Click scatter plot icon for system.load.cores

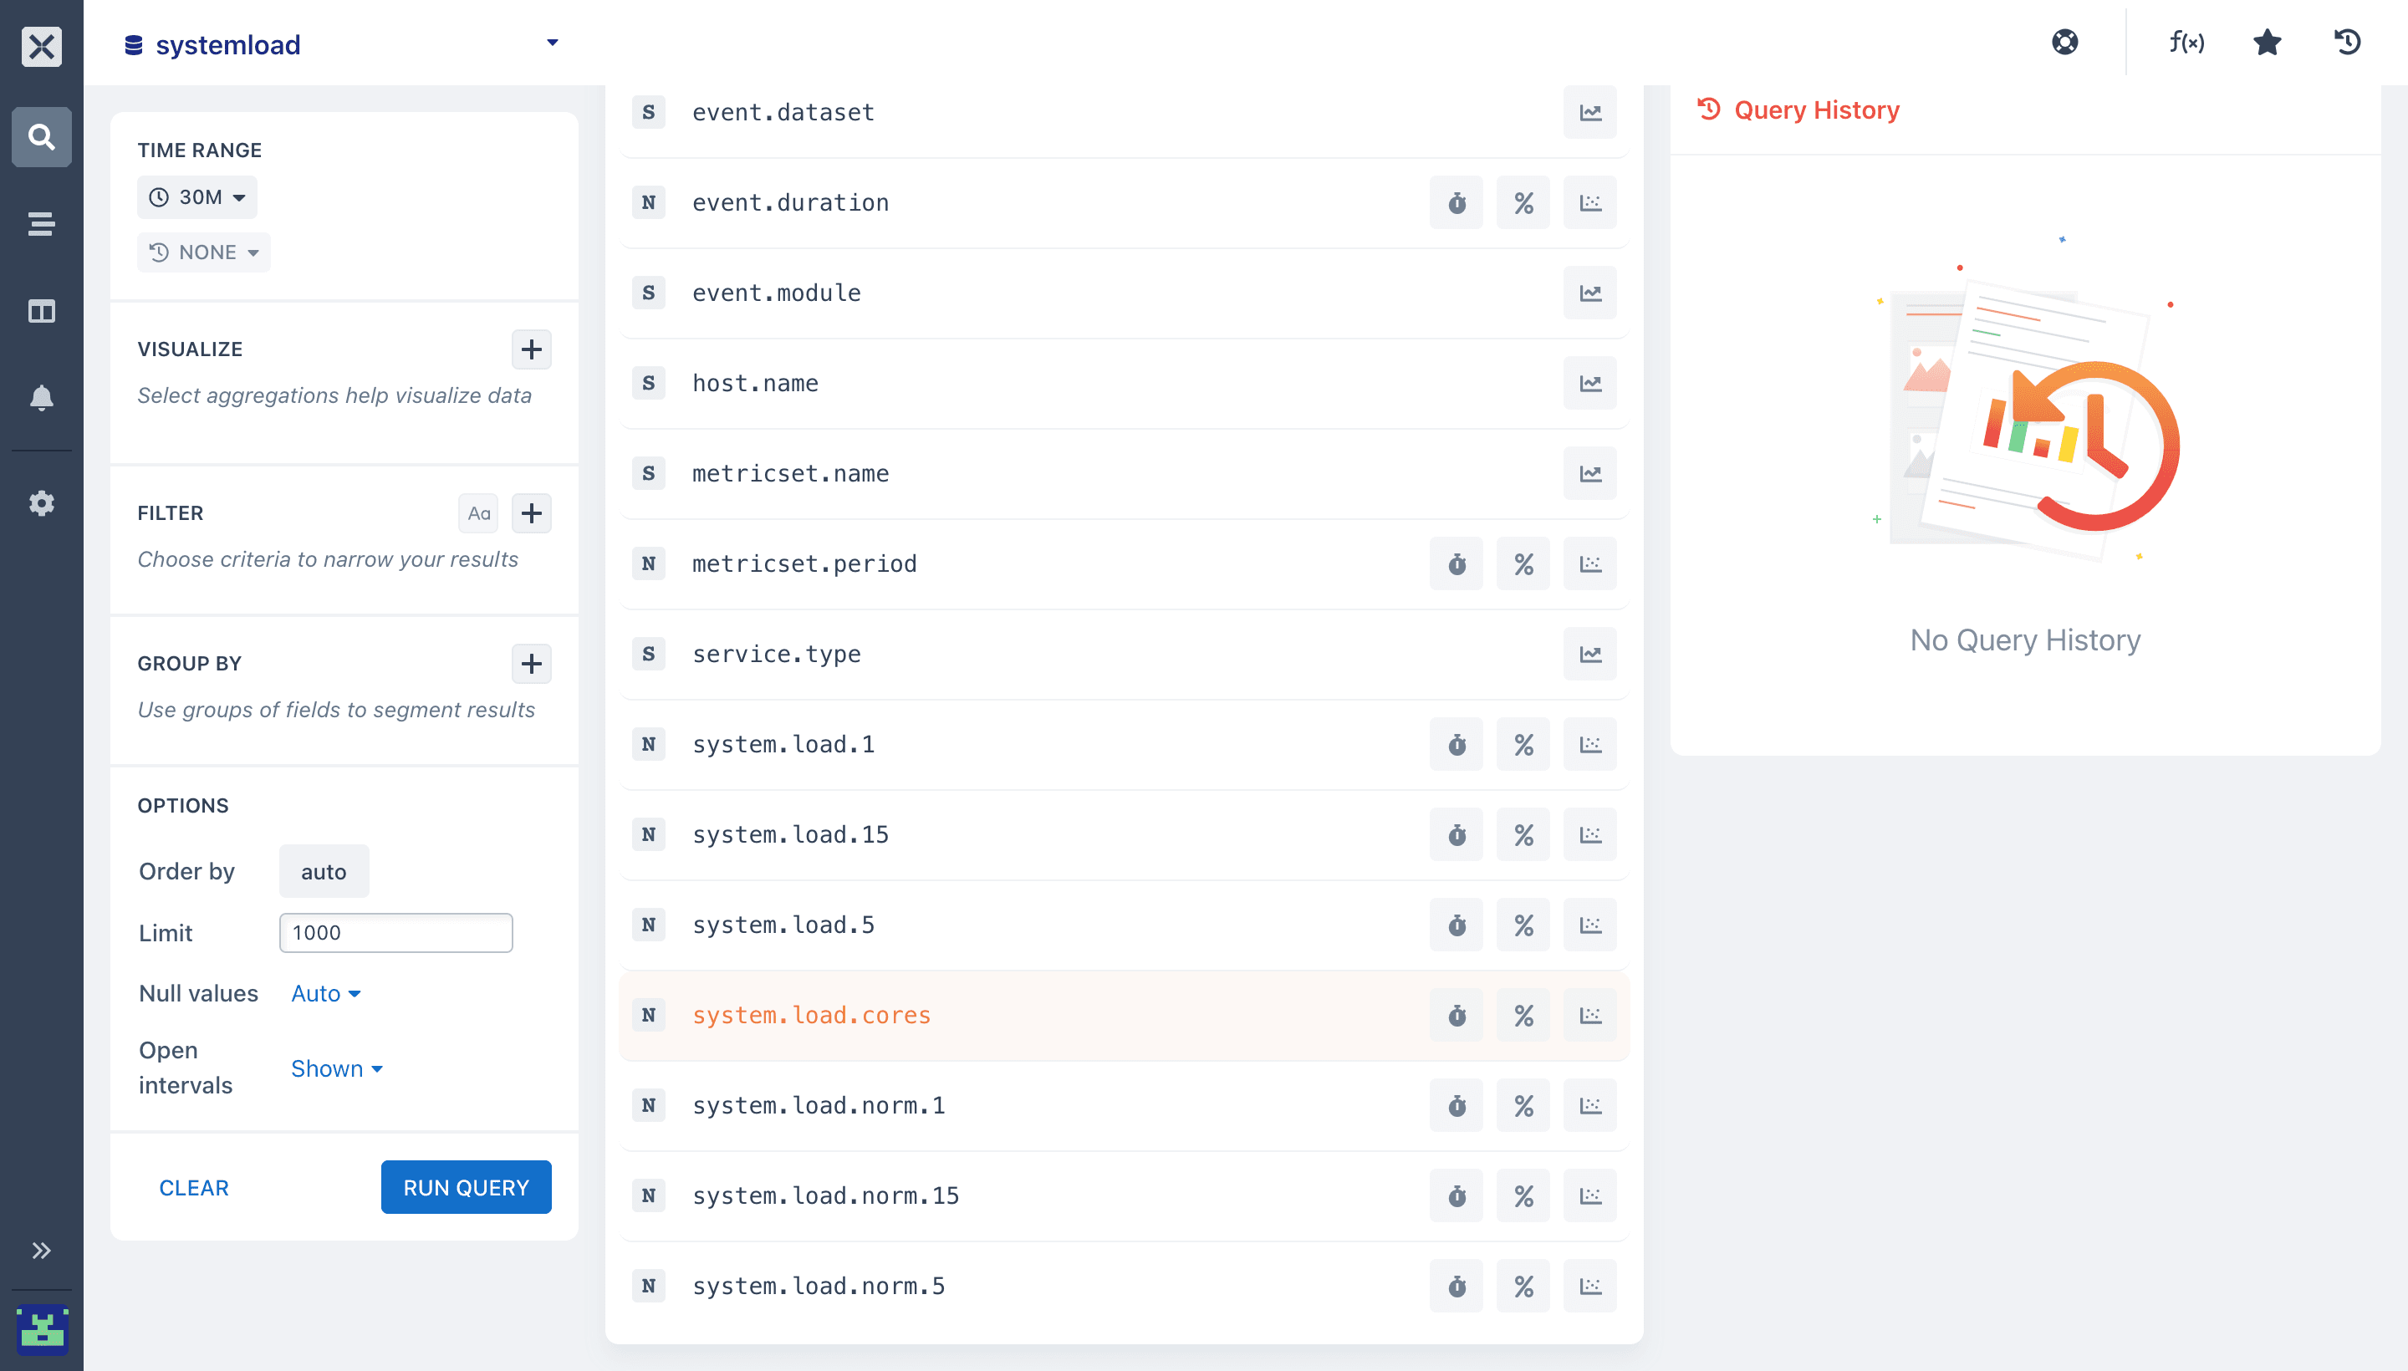coord(1589,1015)
